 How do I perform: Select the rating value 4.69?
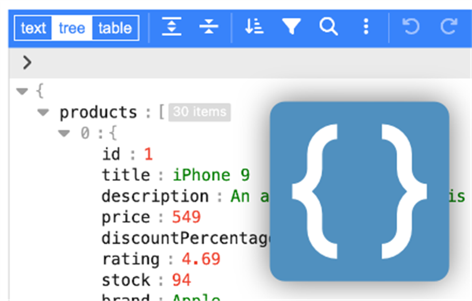click(x=201, y=259)
